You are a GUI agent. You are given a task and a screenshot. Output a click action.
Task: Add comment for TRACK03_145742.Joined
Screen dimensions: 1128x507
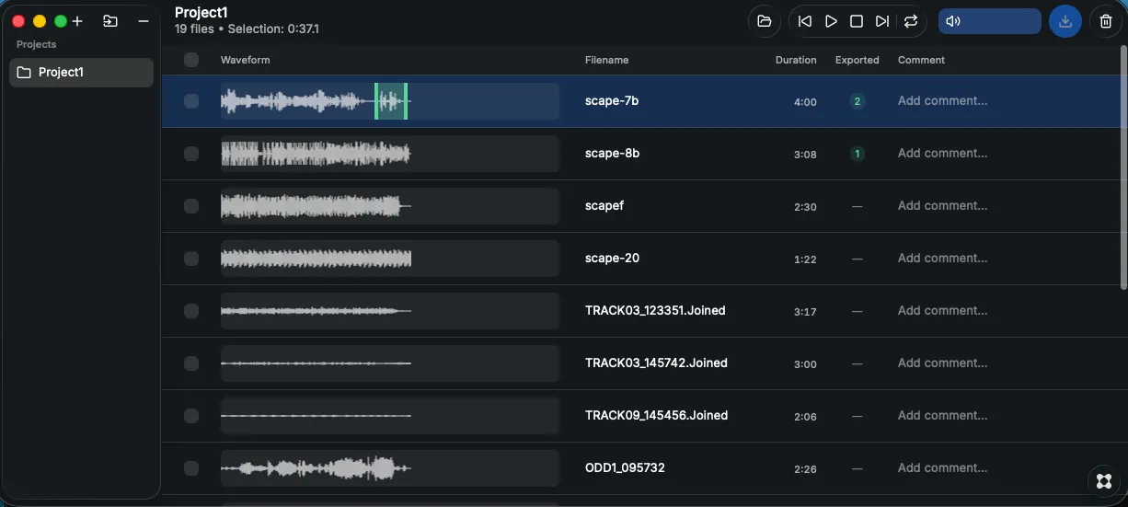[942, 363]
